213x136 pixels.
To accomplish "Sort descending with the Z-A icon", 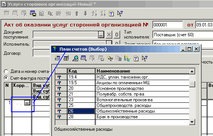I will [103, 14].
